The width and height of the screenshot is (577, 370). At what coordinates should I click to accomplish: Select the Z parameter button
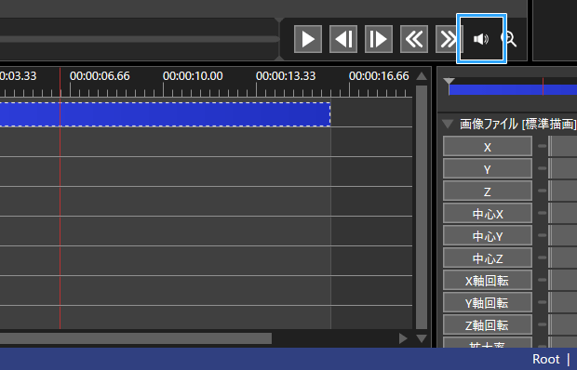pyautogui.click(x=488, y=192)
